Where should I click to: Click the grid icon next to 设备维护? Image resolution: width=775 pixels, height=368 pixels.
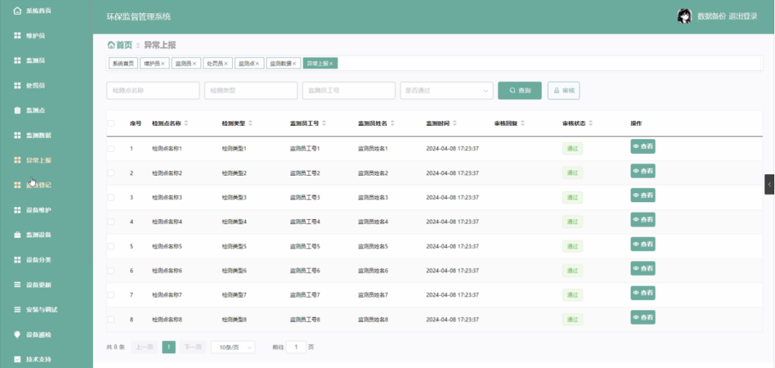pyautogui.click(x=17, y=210)
